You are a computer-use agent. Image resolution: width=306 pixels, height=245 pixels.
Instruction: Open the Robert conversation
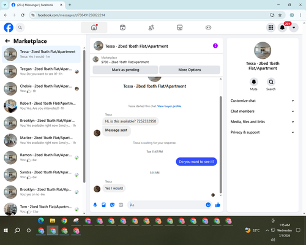tap(41, 106)
